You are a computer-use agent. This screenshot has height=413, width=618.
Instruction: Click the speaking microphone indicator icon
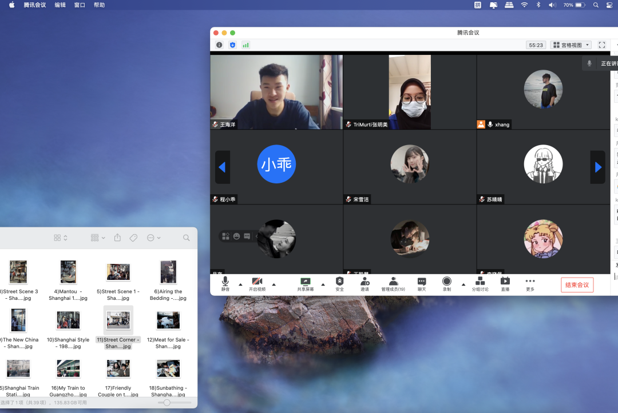tap(589, 63)
